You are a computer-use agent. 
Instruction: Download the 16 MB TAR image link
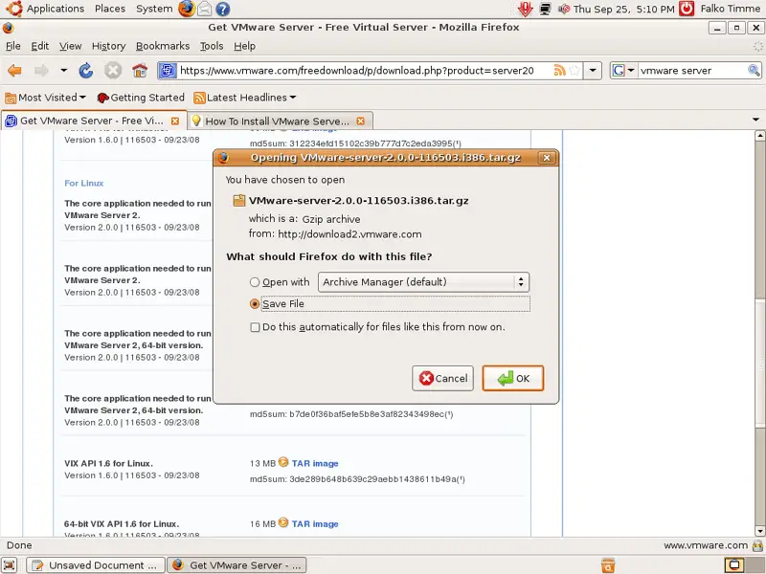tap(315, 523)
